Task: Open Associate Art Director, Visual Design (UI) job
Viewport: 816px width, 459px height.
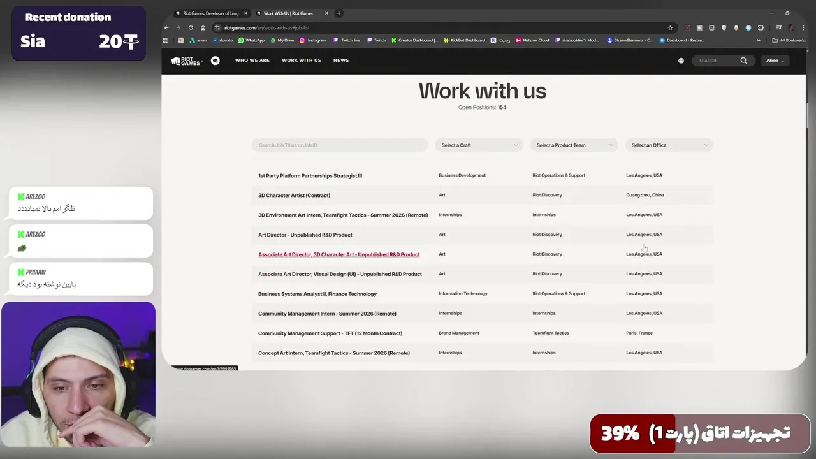Action: coord(340,274)
